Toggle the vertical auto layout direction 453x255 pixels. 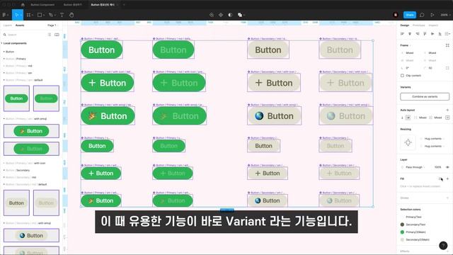coord(402,118)
